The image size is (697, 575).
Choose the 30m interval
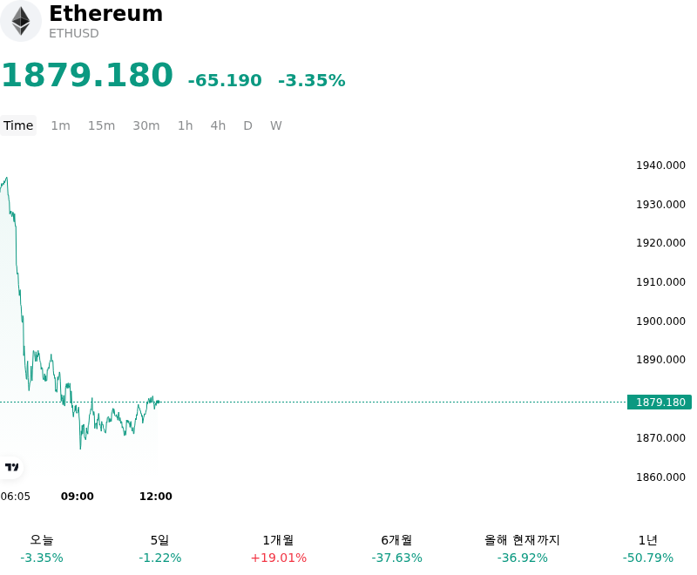[146, 125]
